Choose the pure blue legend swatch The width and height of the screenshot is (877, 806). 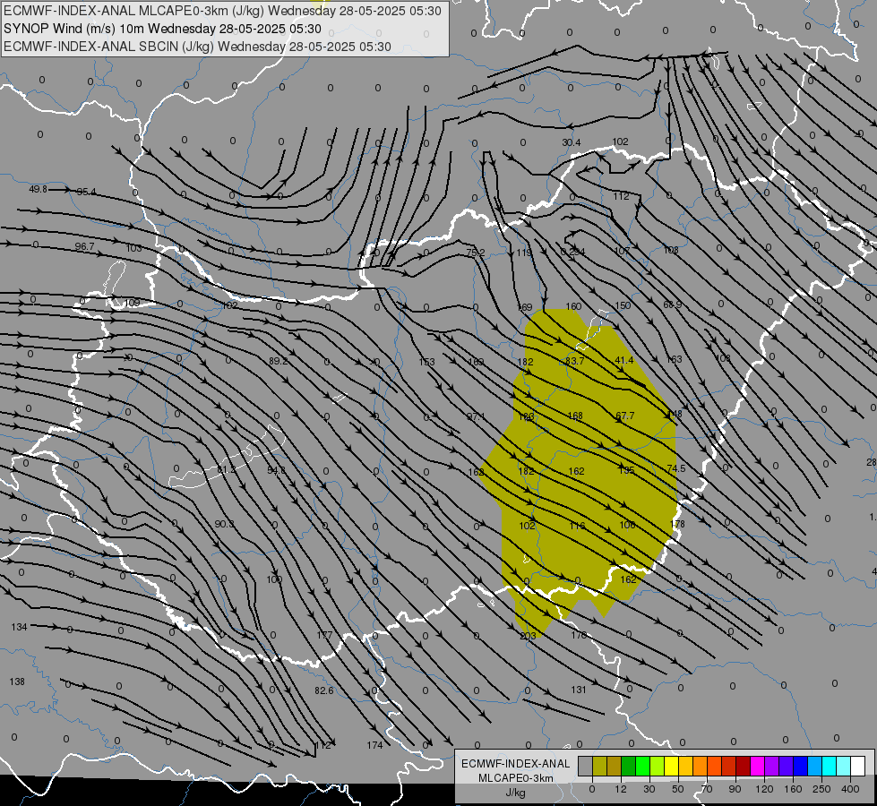point(800,766)
